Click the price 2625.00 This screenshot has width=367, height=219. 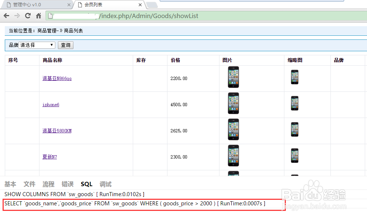point(179,131)
